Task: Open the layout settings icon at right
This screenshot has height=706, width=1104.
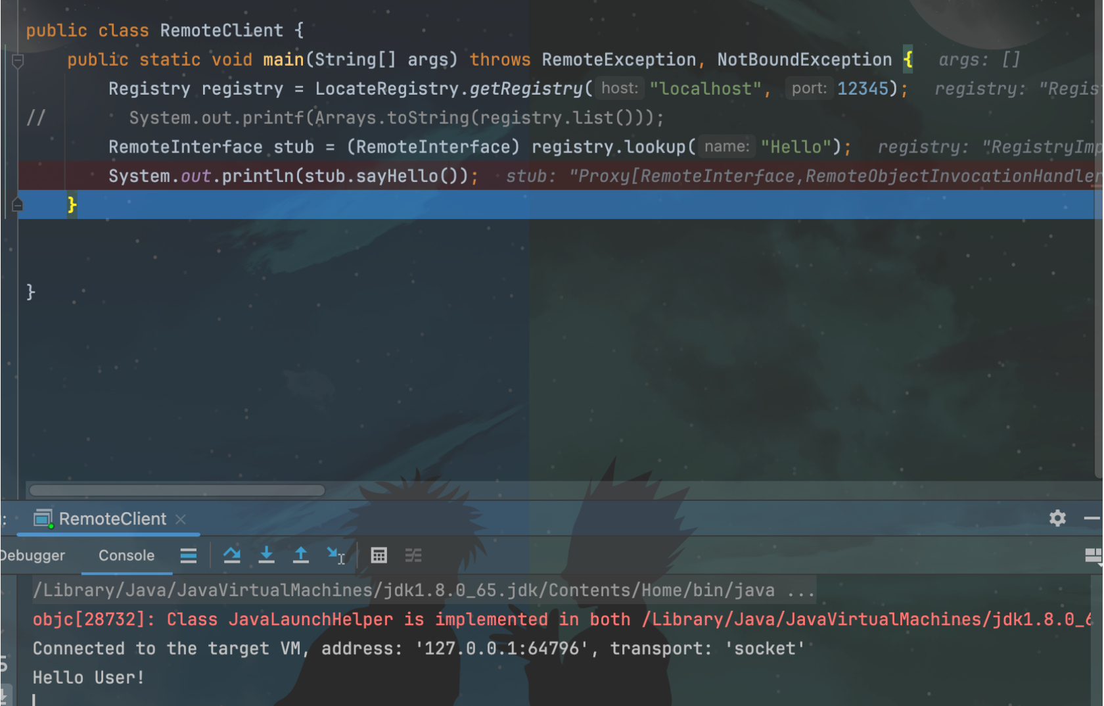Action: pos(1093,556)
